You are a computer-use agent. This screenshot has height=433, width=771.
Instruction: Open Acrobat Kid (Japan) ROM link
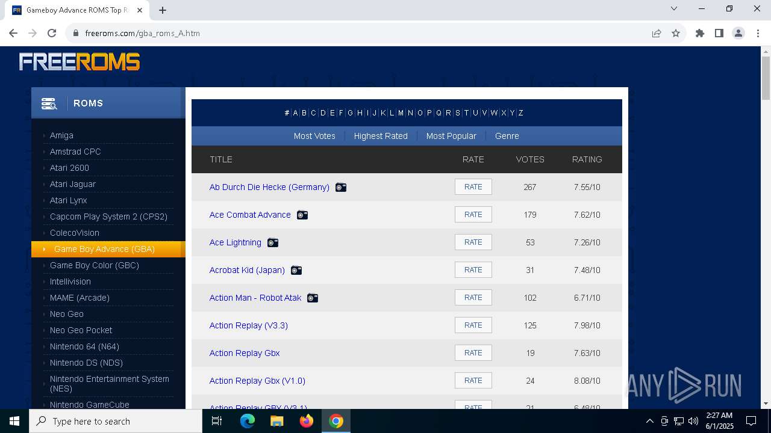(247, 270)
